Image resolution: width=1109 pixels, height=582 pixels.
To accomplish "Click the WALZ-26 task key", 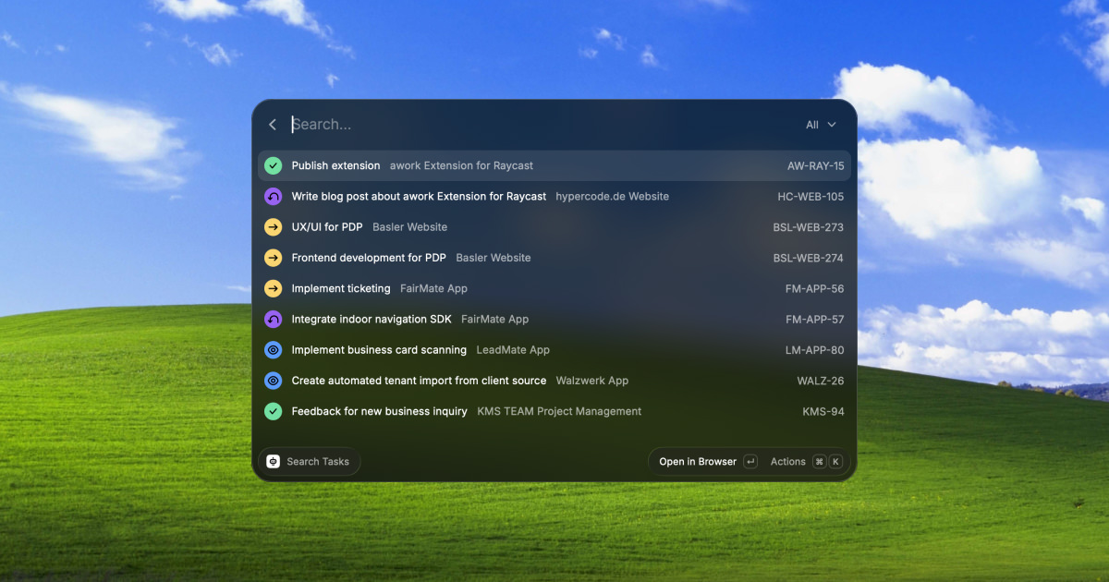I will pos(821,381).
